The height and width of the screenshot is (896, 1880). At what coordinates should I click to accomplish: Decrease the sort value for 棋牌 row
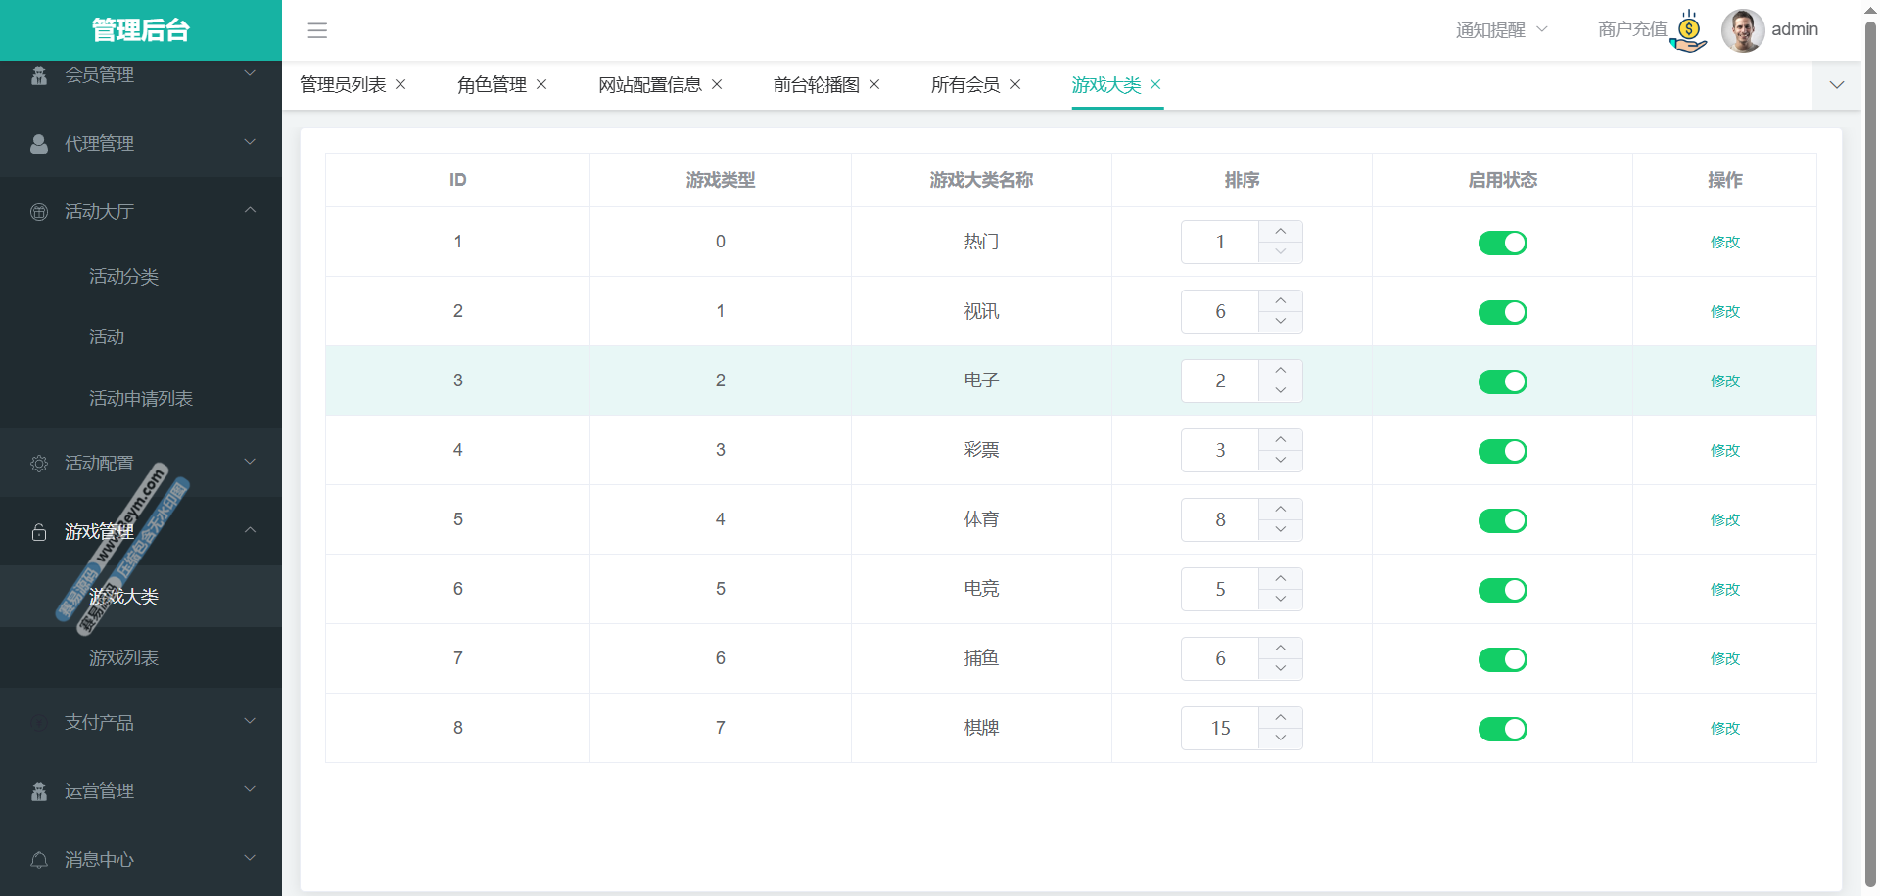point(1280,739)
